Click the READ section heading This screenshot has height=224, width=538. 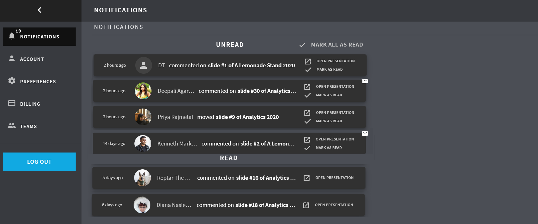229,158
